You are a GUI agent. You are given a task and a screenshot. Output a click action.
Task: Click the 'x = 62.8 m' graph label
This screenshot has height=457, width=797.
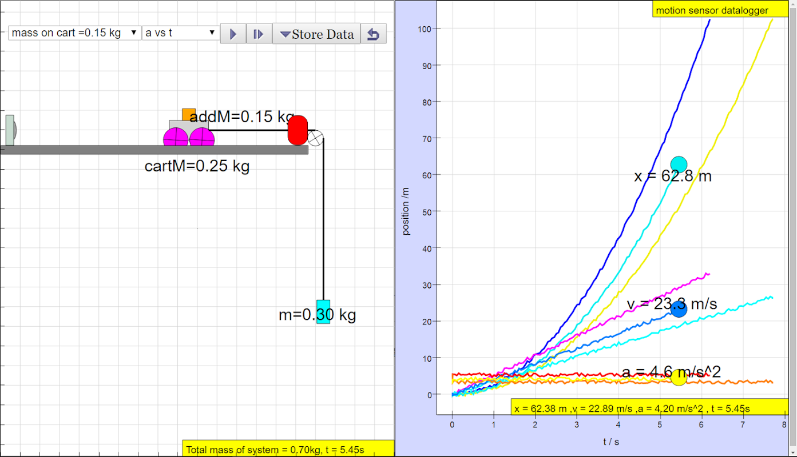(x=673, y=176)
